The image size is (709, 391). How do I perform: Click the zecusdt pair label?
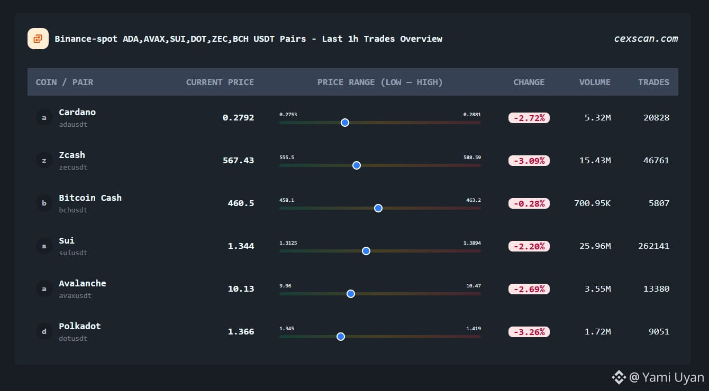tap(73, 167)
